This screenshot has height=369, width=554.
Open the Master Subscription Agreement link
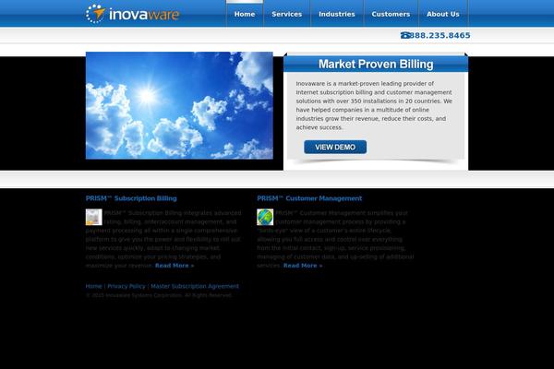[x=195, y=286]
